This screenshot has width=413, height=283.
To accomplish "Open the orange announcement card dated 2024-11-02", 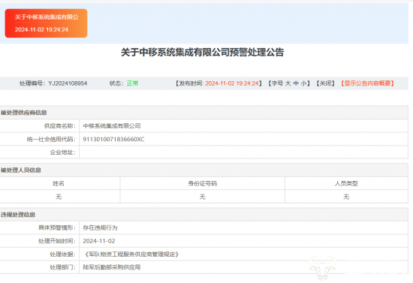I will coord(46,23).
